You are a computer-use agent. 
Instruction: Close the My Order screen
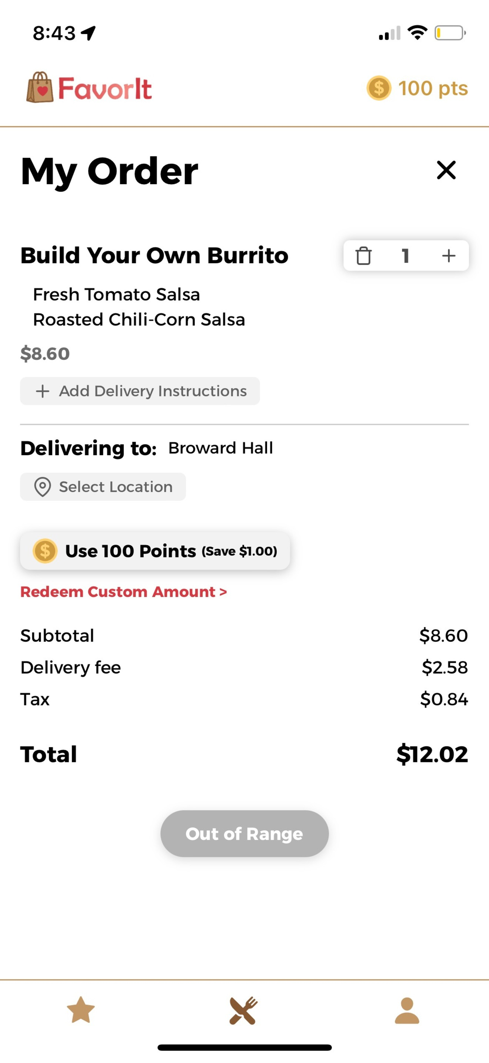446,170
